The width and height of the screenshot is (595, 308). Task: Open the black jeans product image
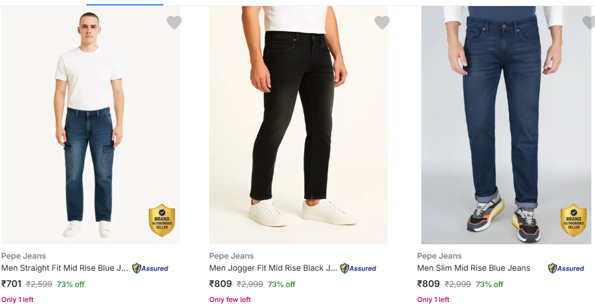click(x=298, y=125)
